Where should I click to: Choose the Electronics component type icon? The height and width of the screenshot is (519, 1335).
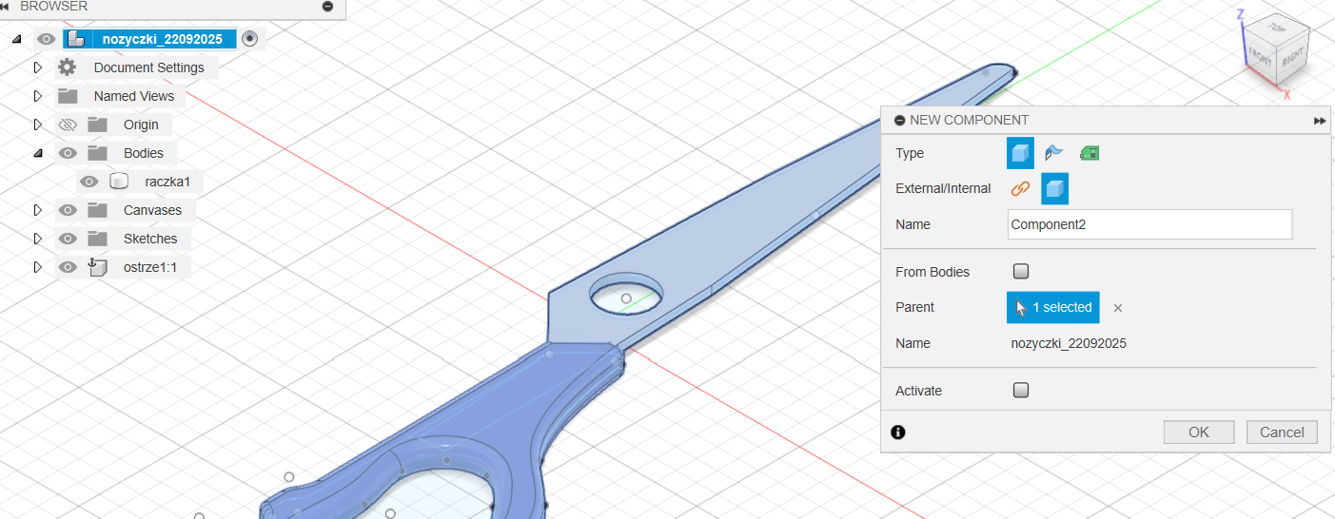click(x=1090, y=153)
